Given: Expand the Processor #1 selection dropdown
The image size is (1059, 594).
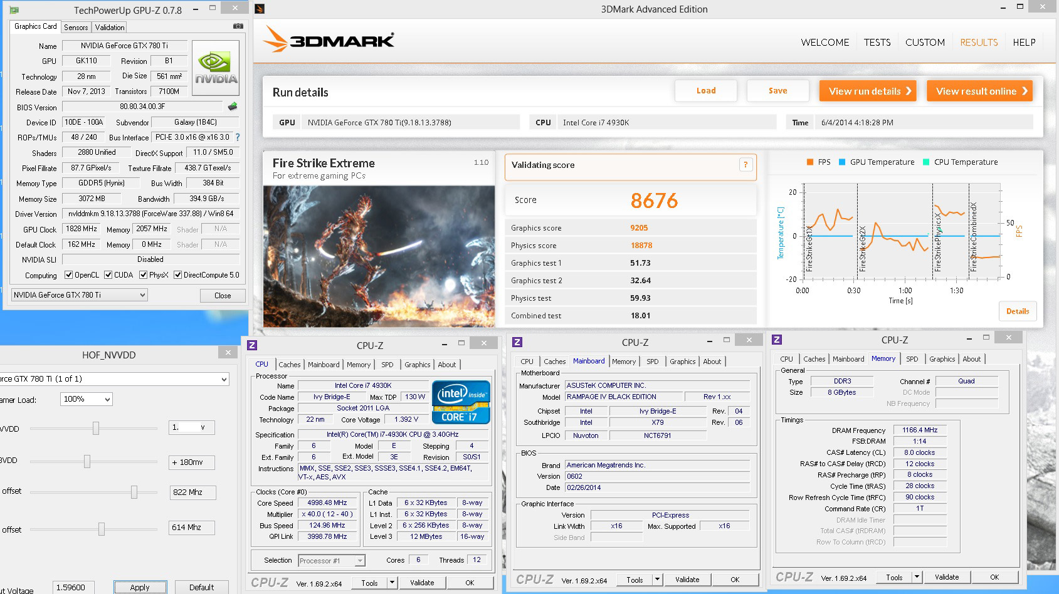Looking at the screenshot, I should [x=360, y=561].
